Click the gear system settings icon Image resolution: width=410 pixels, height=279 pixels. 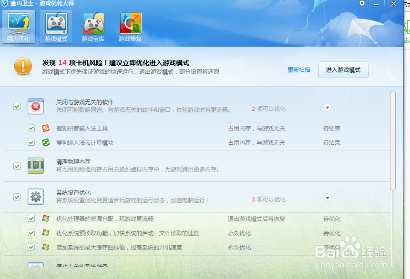(36, 197)
